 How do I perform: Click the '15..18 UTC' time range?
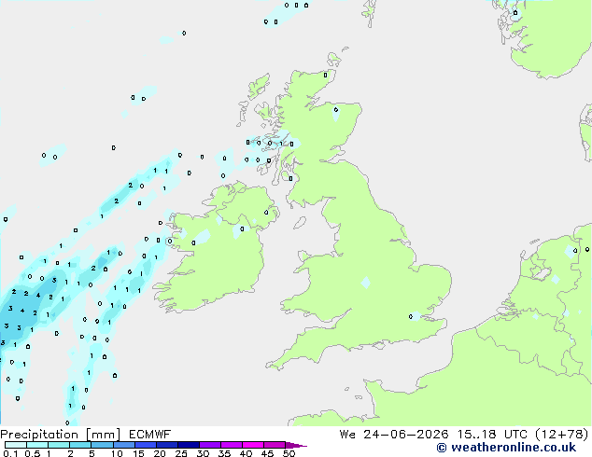(492, 435)
